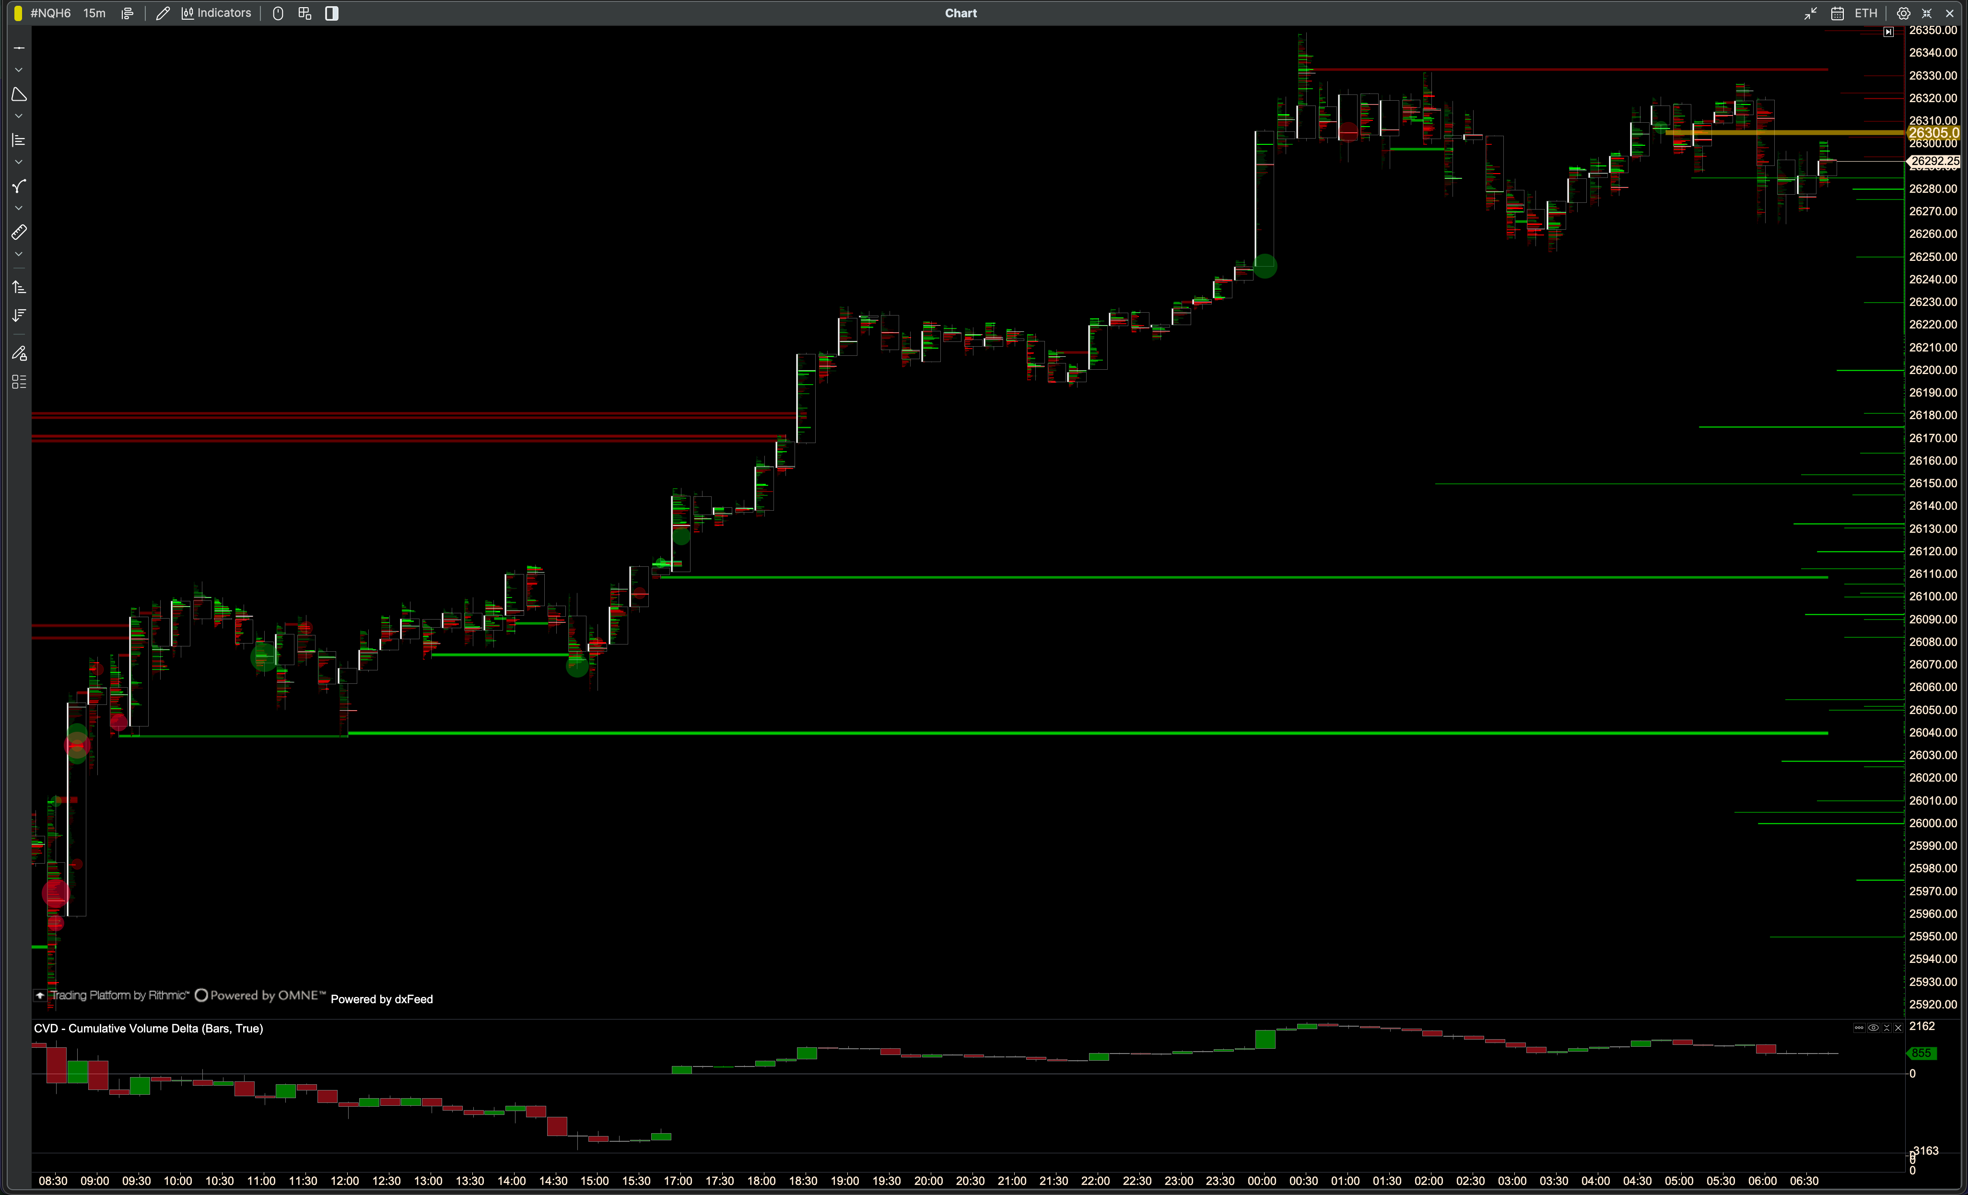
Task: Click the scroll-to-latest-bar arrow button
Action: click(1888, 32)
